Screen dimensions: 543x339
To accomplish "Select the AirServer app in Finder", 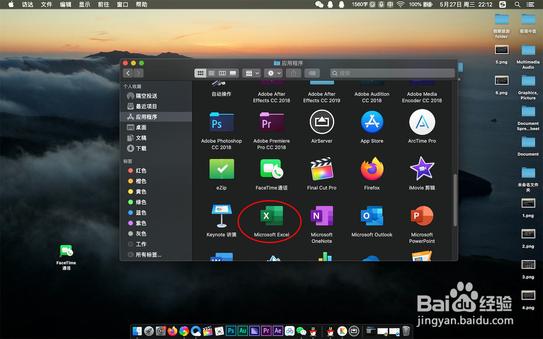I will (322, 122).
